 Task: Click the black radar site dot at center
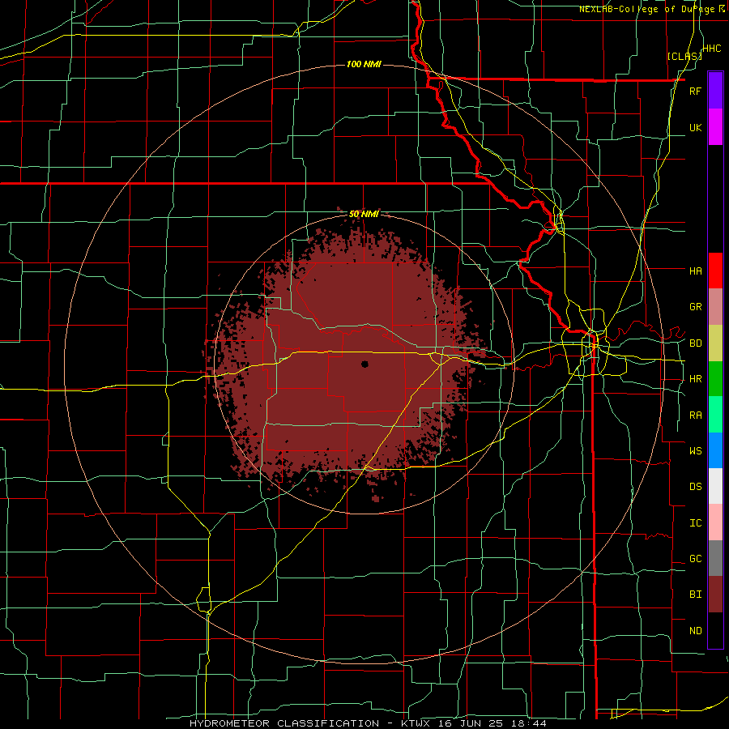pos(365,364)
